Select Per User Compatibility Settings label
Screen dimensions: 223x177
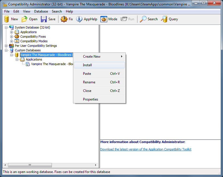(x=36, y=46)
